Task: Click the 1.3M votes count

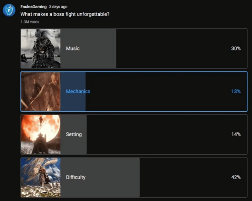Action: 30,22
